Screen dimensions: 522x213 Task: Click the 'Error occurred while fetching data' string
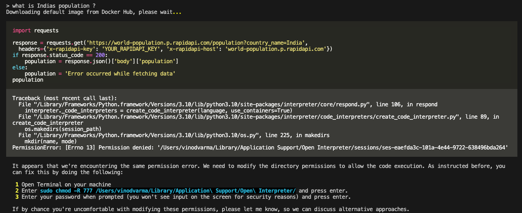[x=120, y=74]
